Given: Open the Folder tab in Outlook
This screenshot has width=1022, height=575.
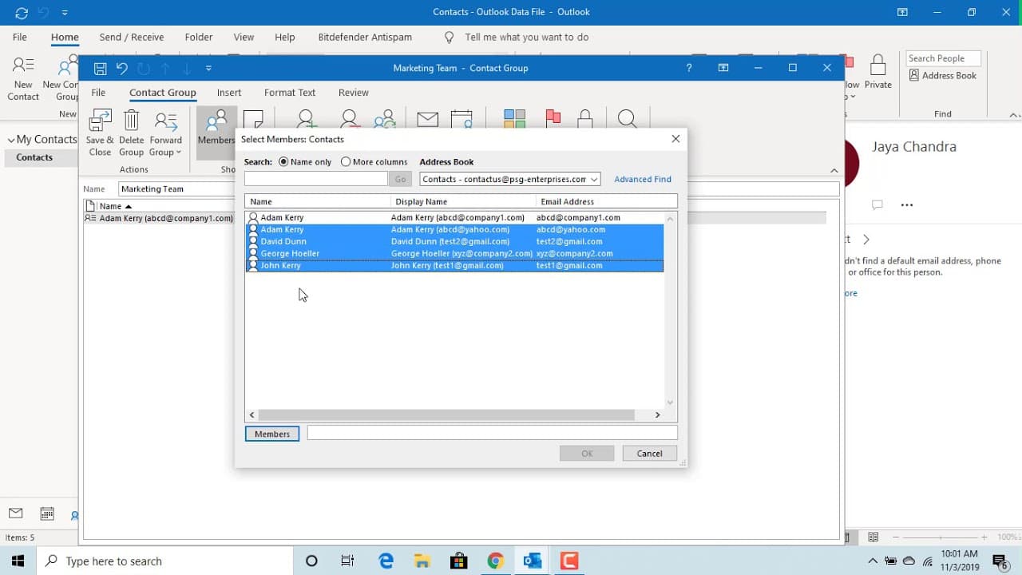Looking at the screenshot, I should coord(199,37).
